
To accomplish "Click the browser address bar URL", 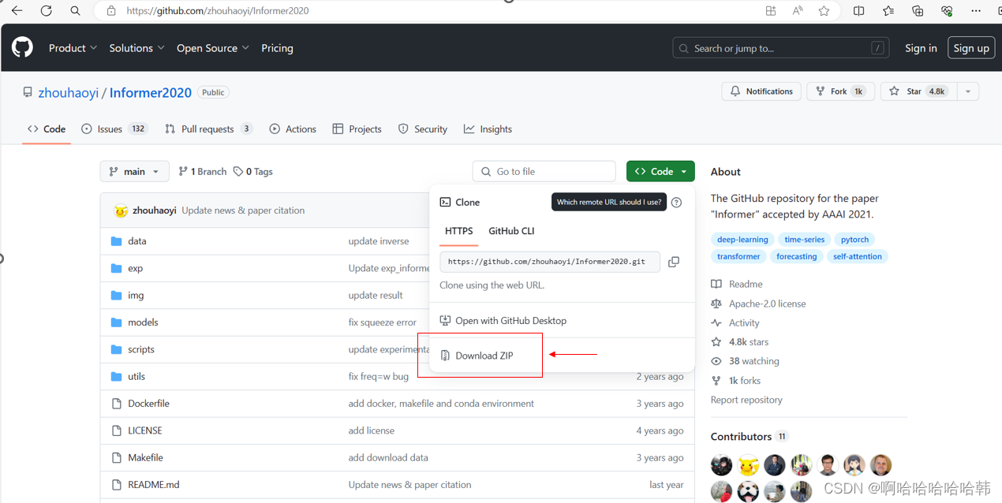I will [x=218, y=11].
